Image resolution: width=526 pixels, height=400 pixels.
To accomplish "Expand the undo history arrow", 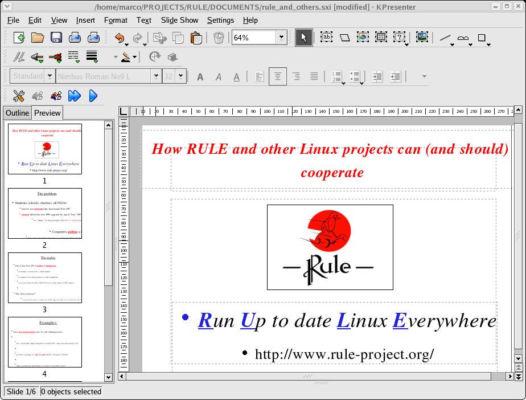I will [x=126, y=44].
